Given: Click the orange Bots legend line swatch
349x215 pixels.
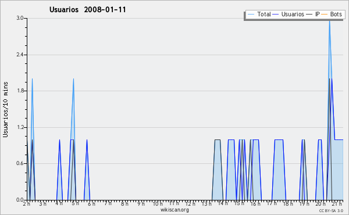Looking at the screenshot, I should pyautogui.click(x=325, y=15).
